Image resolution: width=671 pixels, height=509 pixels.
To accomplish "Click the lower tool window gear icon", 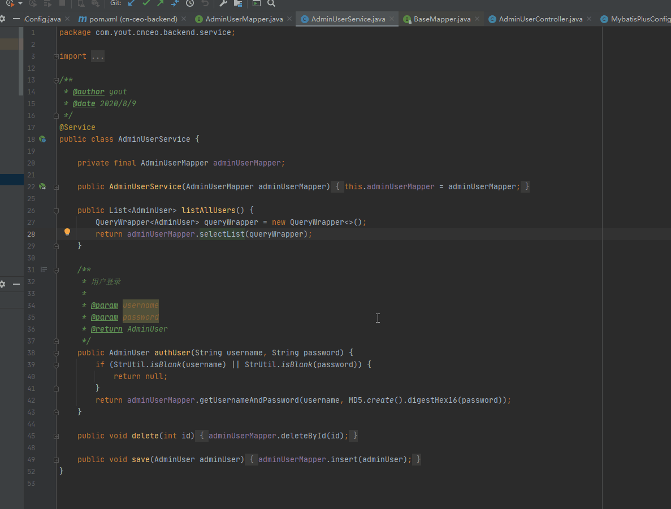I will (x=3, y=284).
